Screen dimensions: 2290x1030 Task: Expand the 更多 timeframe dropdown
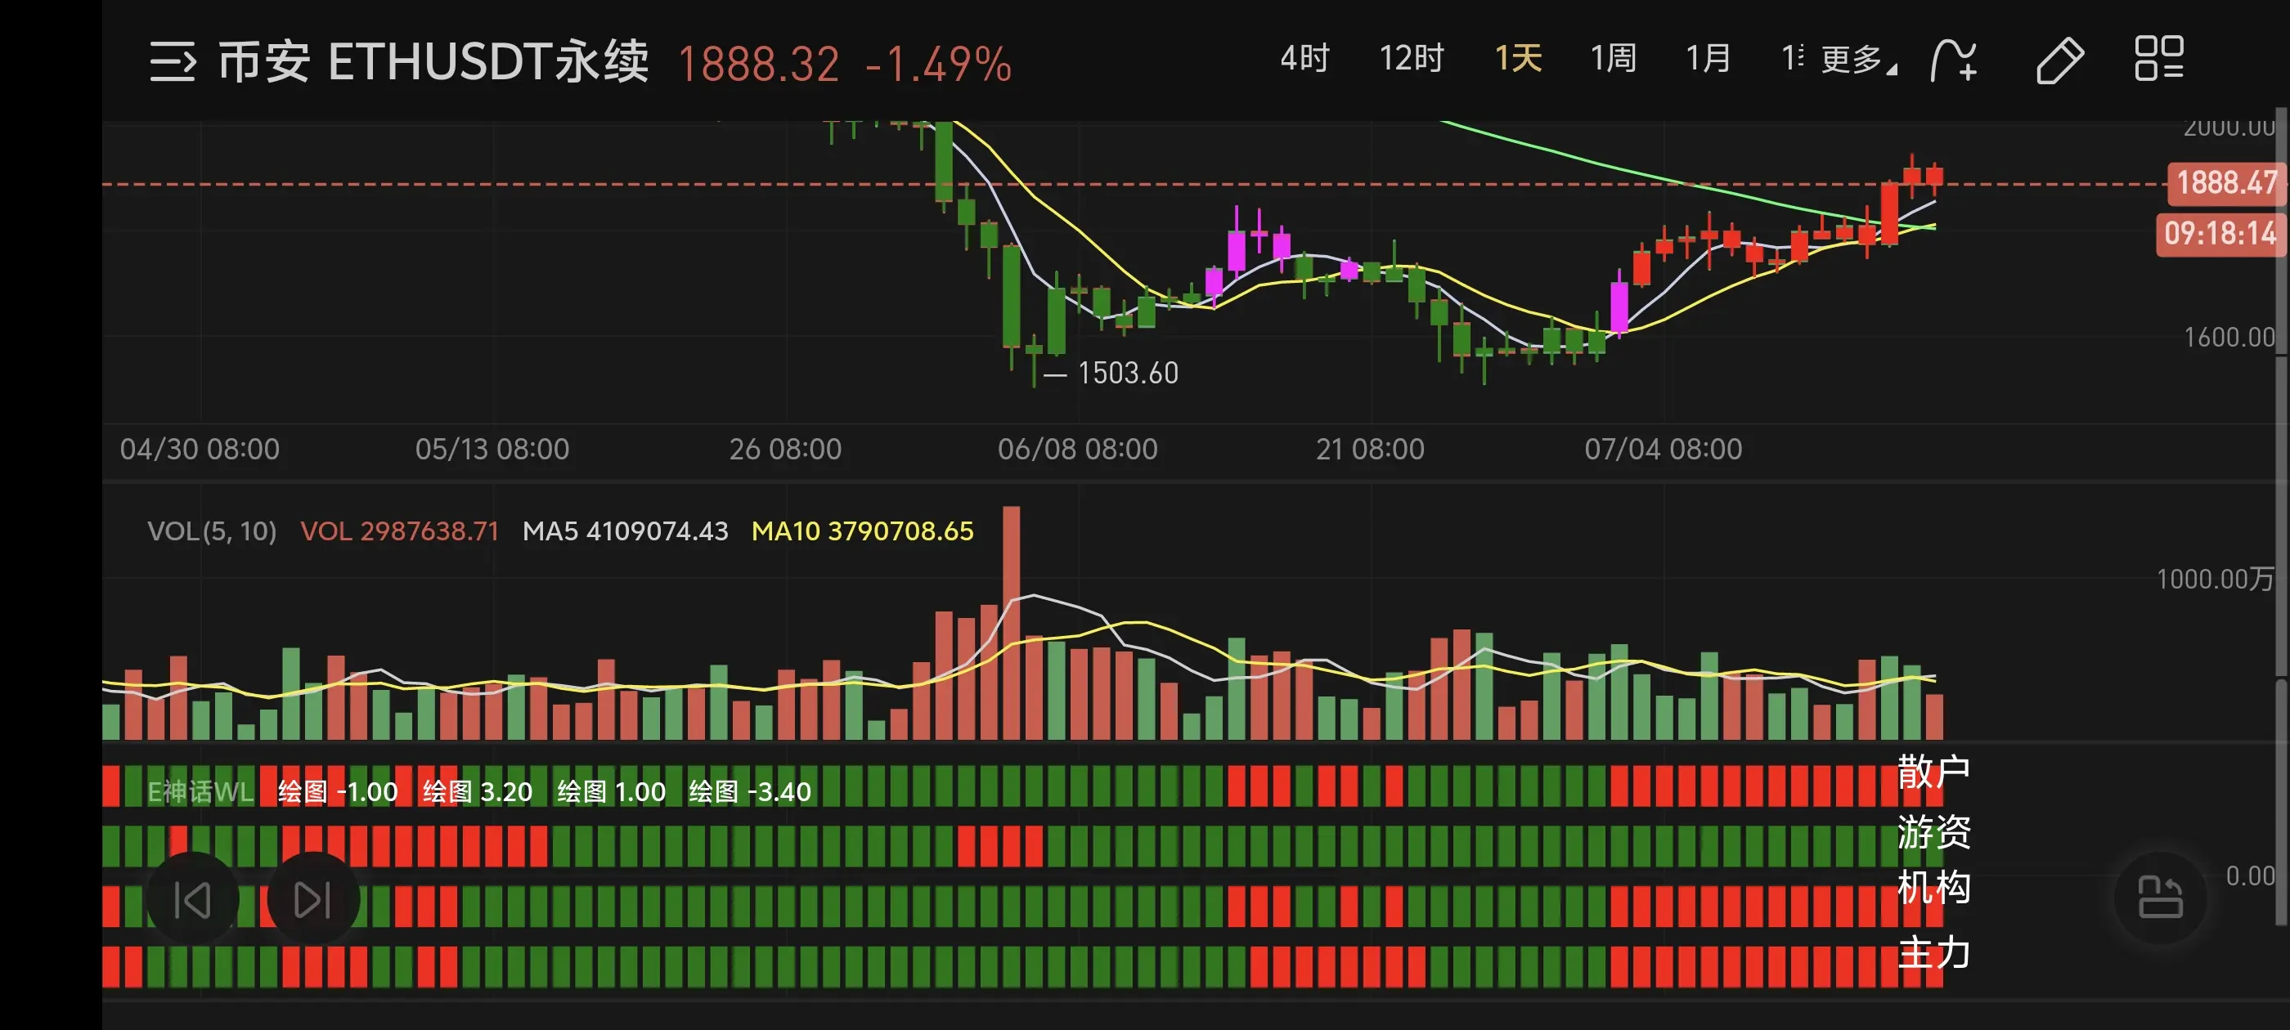click(1857, 60)
